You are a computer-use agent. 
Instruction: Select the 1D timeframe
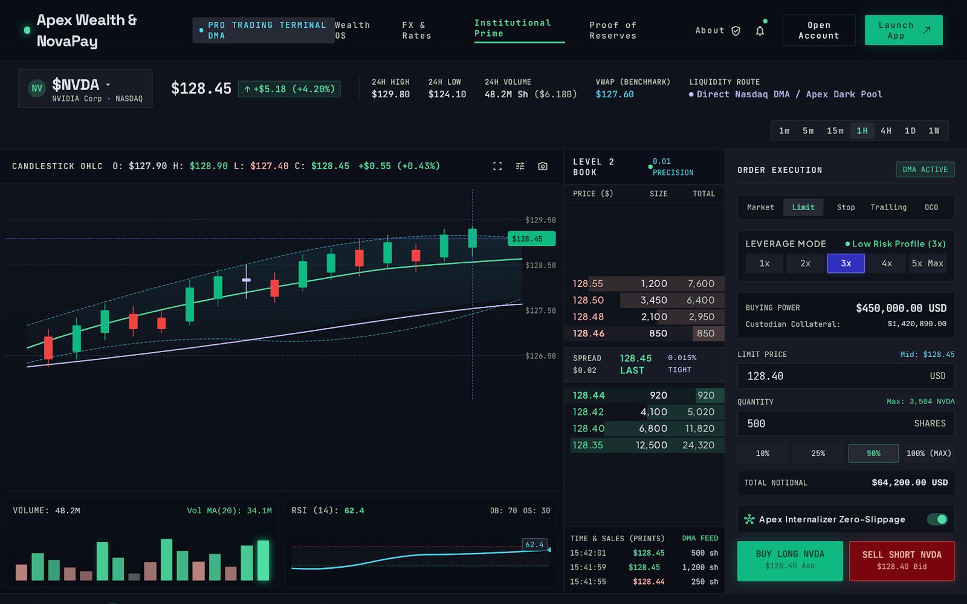pyautogui.click(x=910, y=130)
